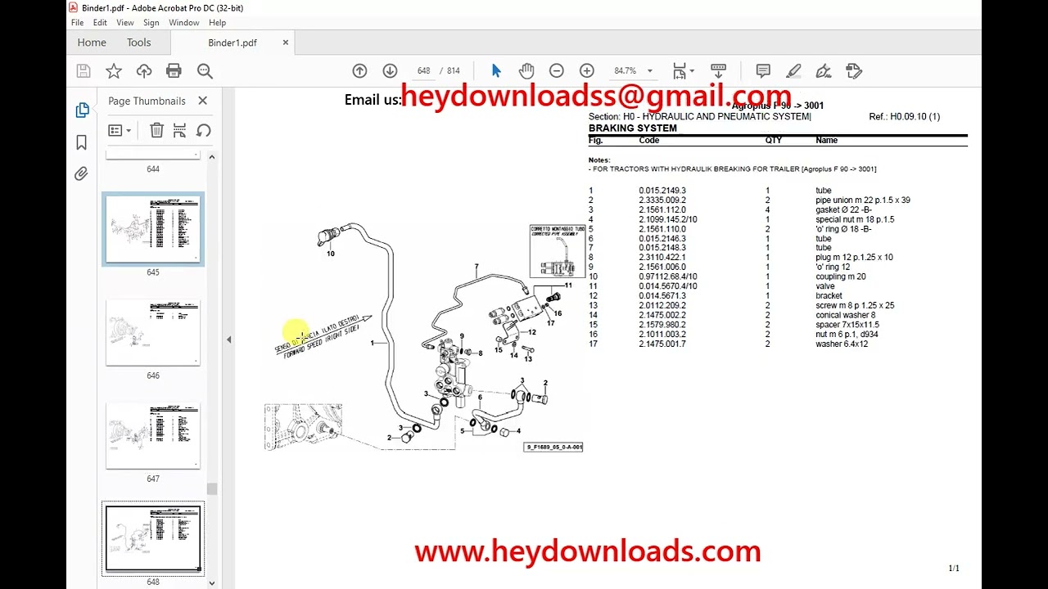Close the Page Thumbnails panel
The image size is (1048, 589).
click(x=202, y=101)
